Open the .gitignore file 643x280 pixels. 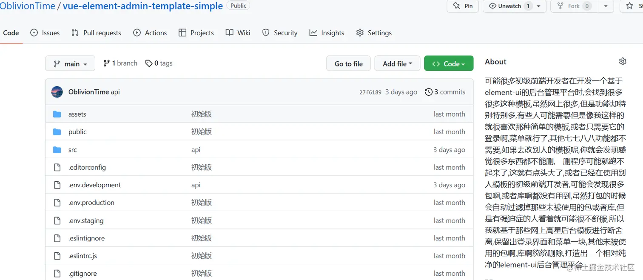(x=83, y=273)
